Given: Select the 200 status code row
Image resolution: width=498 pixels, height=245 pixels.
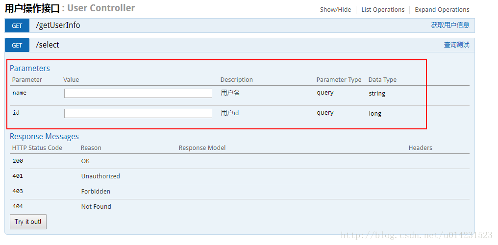Looking at the screenshot, I should pyautogui.click(x=18, y=161).
